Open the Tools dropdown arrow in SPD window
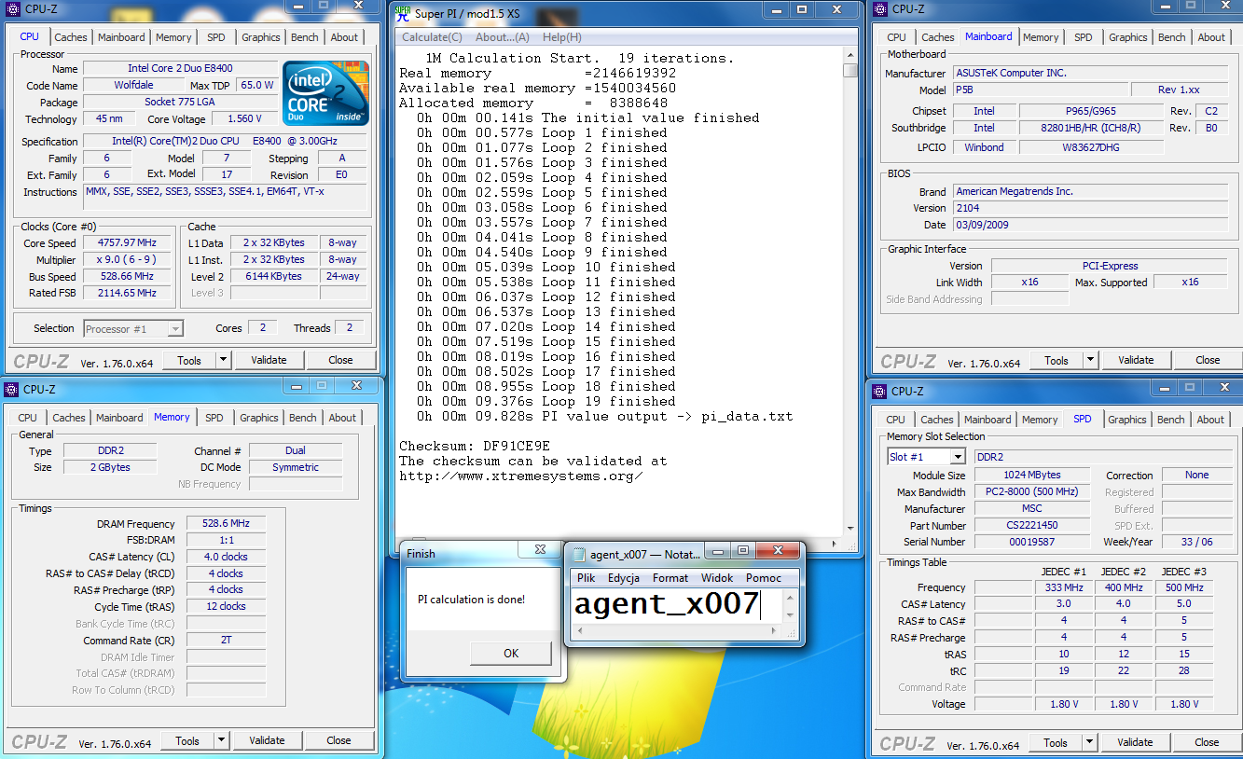 (x=1089, y=742)
